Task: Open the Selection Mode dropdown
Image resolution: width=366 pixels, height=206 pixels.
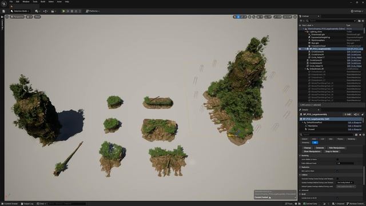Action: point(20,11)
